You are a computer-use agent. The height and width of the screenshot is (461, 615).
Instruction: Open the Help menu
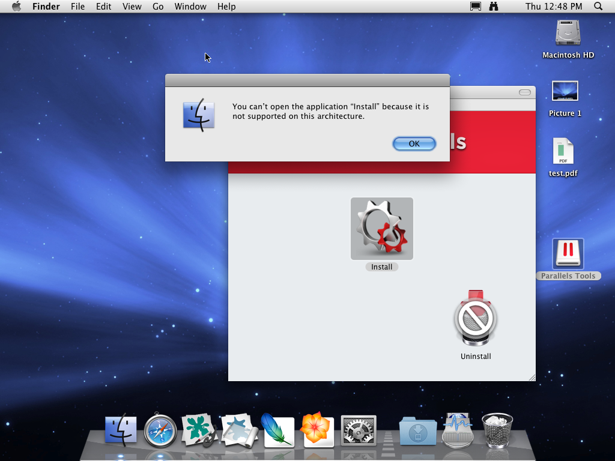[226, 7]
